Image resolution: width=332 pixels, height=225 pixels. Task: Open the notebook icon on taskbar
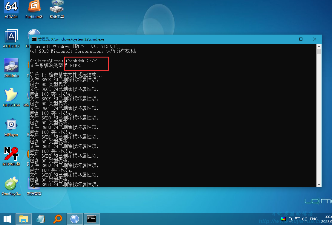click(x=40, y=219)
